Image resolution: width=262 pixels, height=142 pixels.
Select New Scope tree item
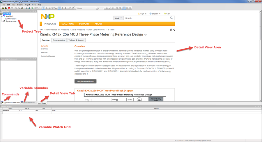12,19
